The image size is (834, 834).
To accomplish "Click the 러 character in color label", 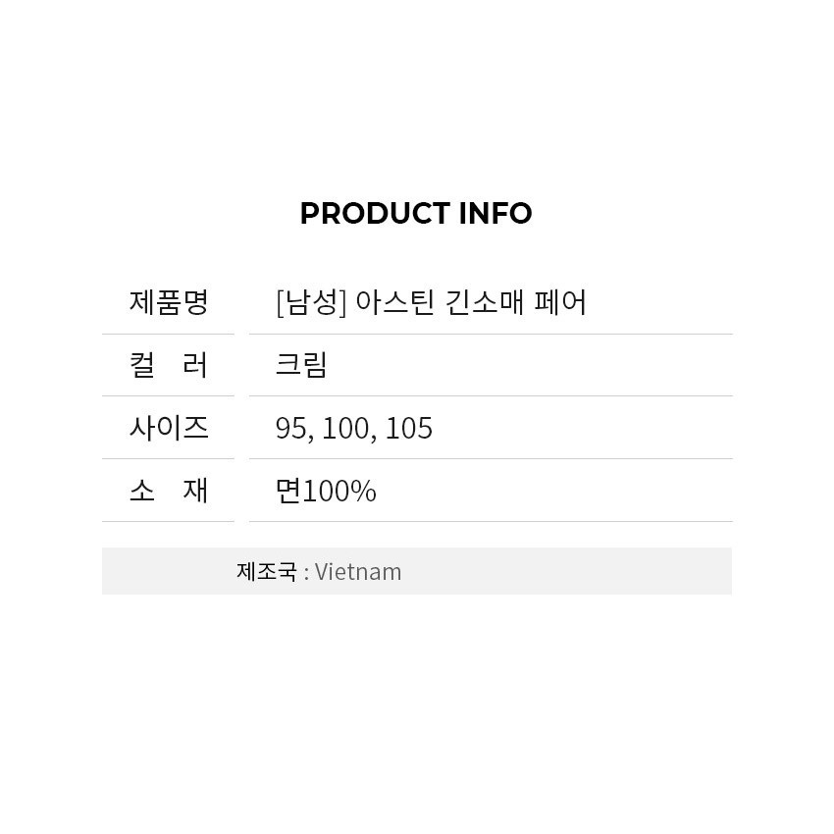I will point(196,365).
